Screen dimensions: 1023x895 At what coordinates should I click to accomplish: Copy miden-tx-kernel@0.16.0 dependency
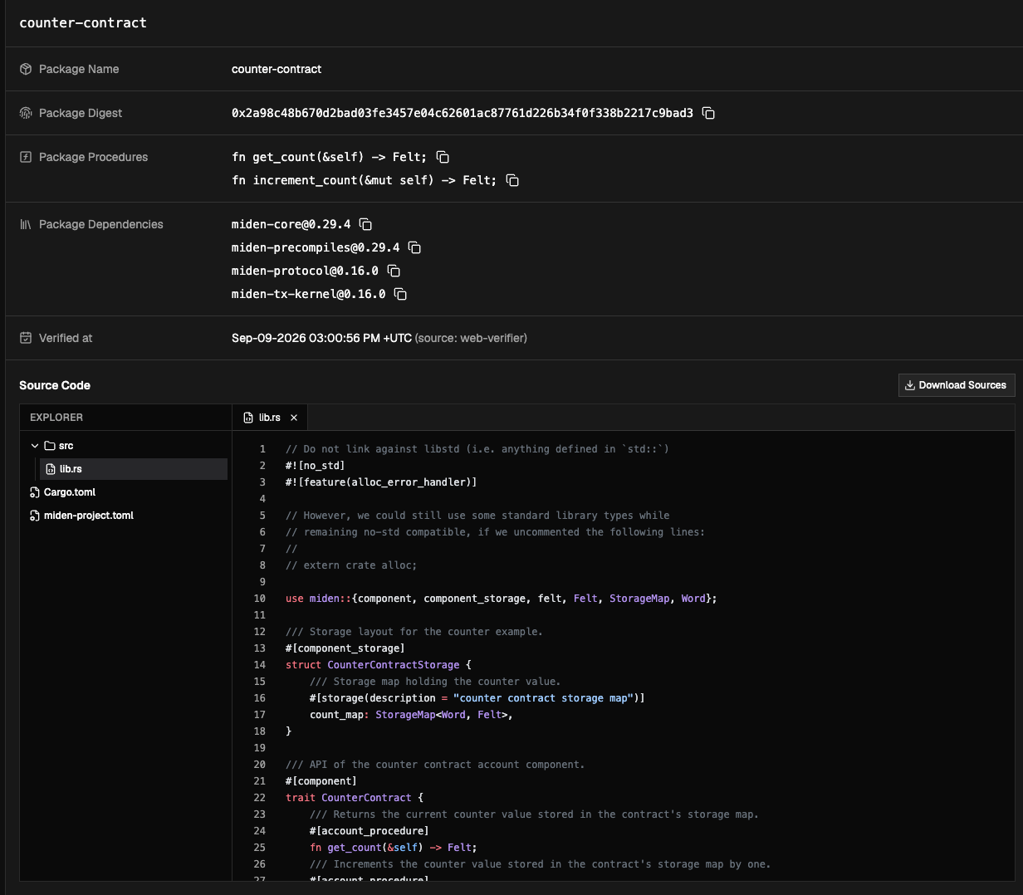(400, 294)
